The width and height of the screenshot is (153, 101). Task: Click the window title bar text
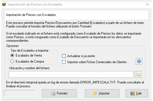[x=35, y=4]
